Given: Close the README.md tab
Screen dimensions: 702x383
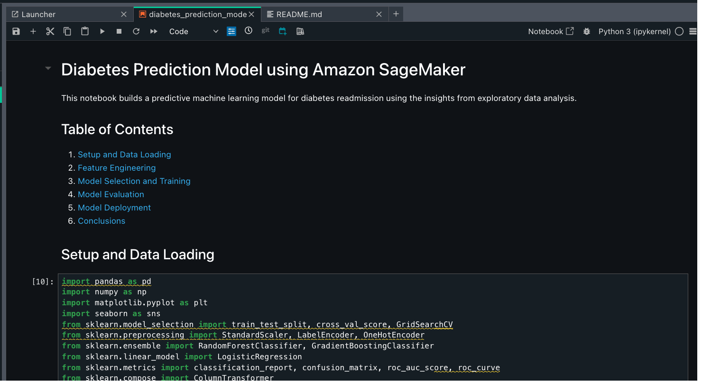Looking at the screenshot, I should point(379,14).
